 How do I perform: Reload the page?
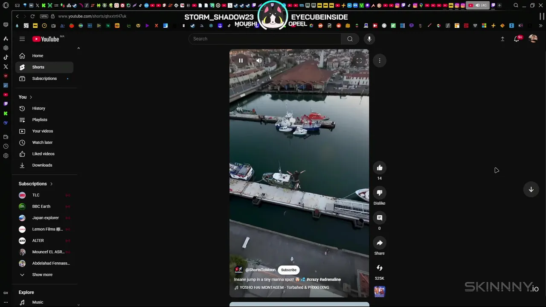[32, 16]
